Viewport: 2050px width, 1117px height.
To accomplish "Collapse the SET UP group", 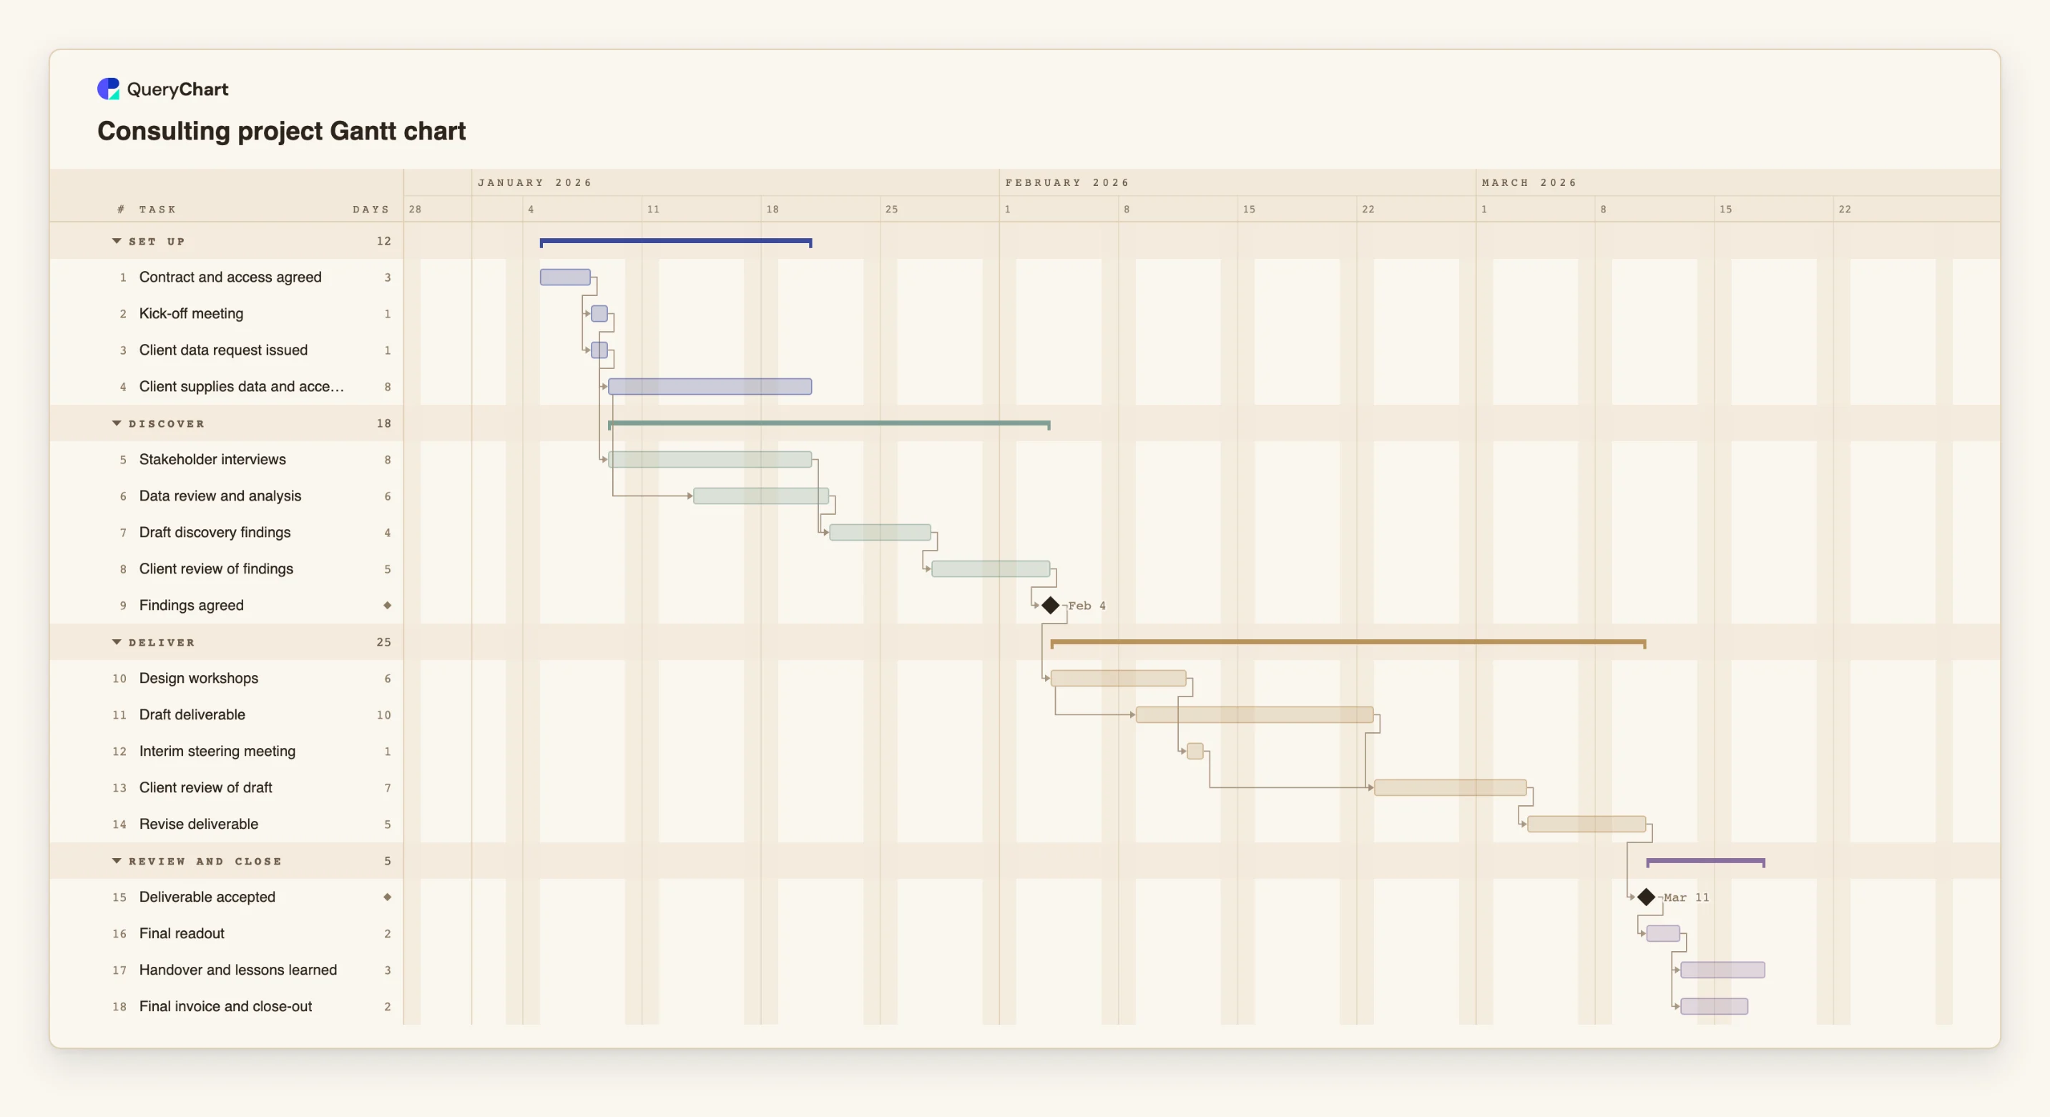I will (x=117, y=241).
